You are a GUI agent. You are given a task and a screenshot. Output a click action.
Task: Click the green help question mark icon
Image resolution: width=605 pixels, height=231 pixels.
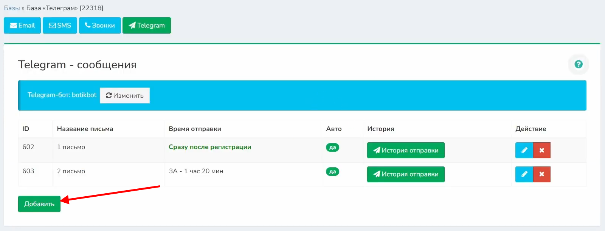(578, 64)
